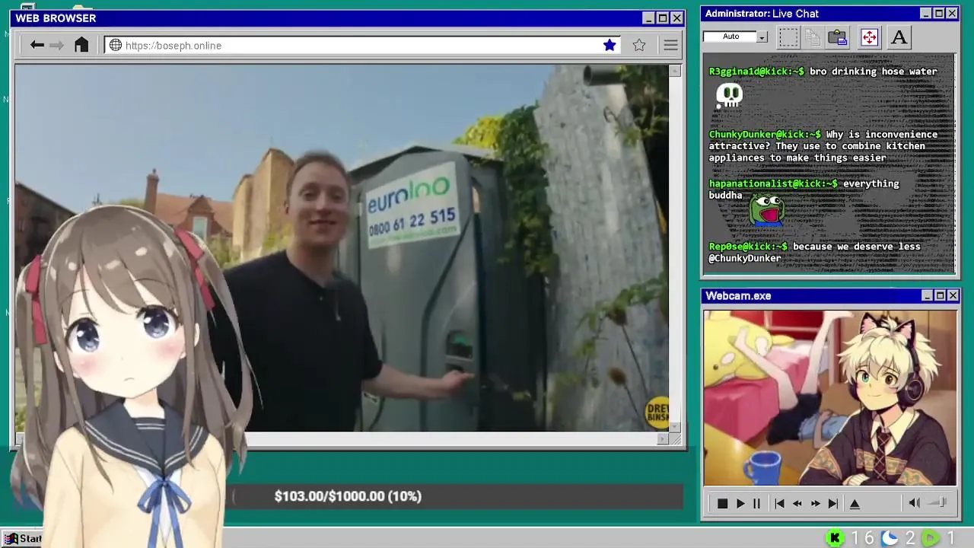Open the Auto dropdown in Live Chat
The height and width of the screenshot is (548, 974).
point(762,37)
